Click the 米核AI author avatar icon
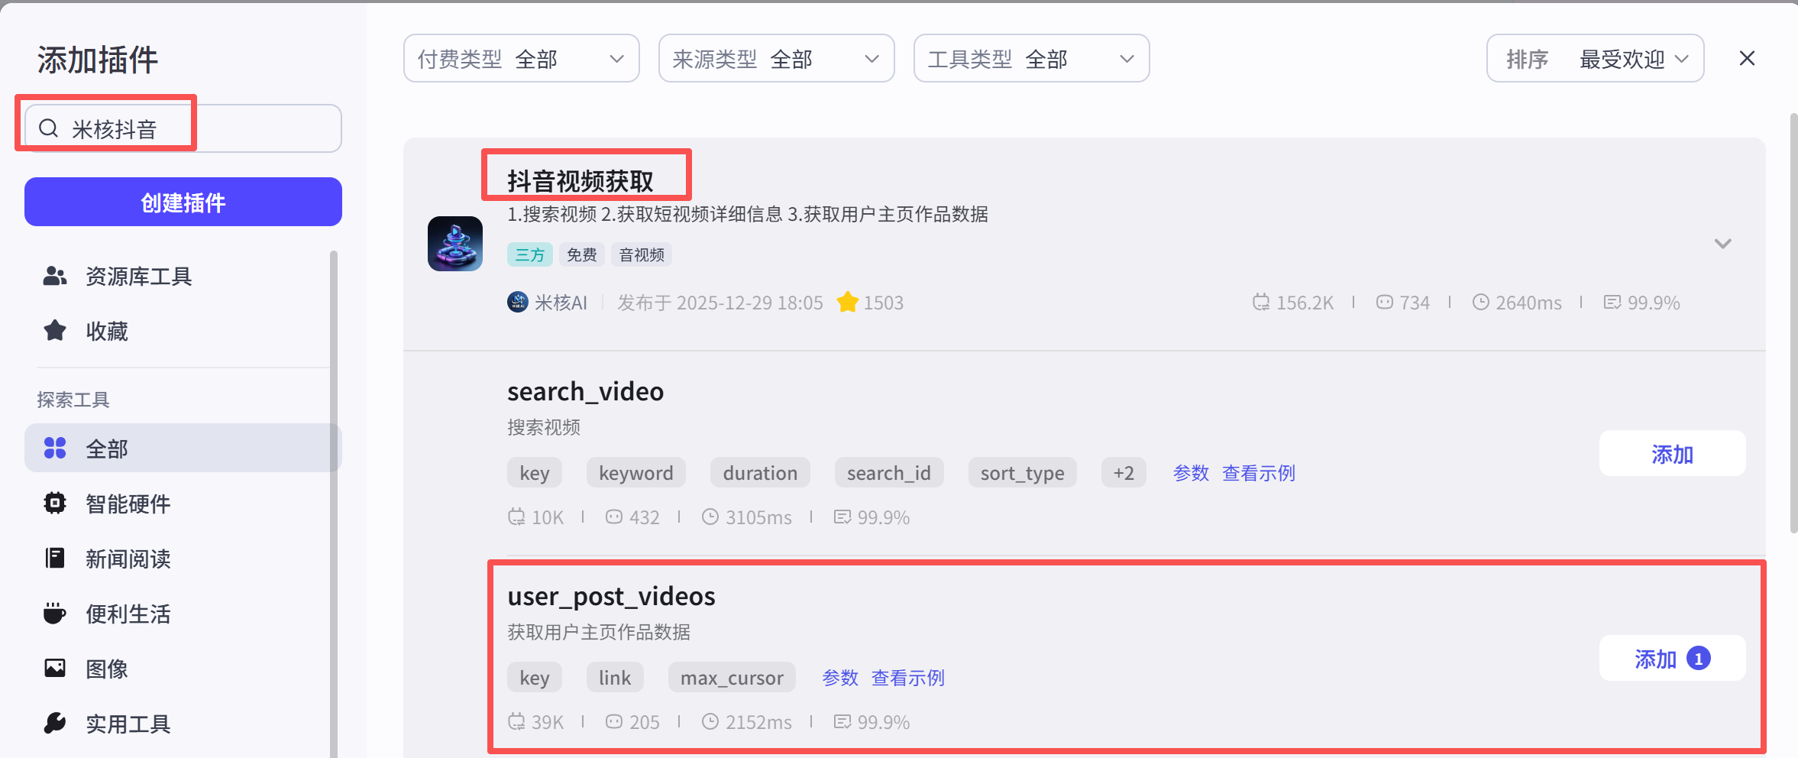Image resolution: width=1798 pixels, height=758 pixels. click(518, 302)
